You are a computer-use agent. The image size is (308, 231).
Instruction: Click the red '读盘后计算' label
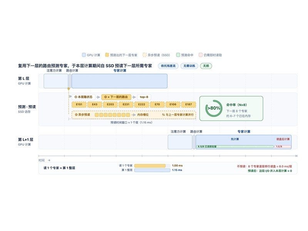tap(283, 139)
